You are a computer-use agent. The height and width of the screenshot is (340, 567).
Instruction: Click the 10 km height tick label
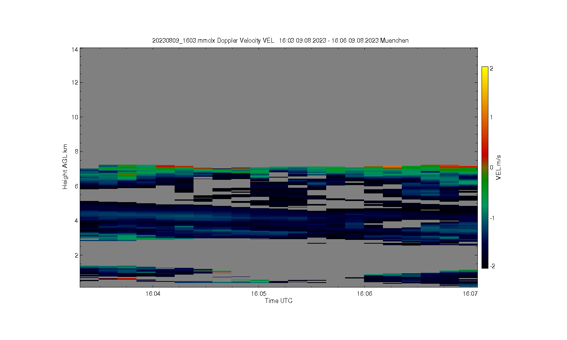[75, 117]
